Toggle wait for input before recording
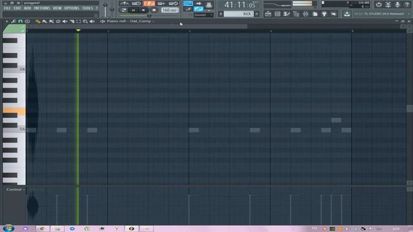 (x=136, y=3)
